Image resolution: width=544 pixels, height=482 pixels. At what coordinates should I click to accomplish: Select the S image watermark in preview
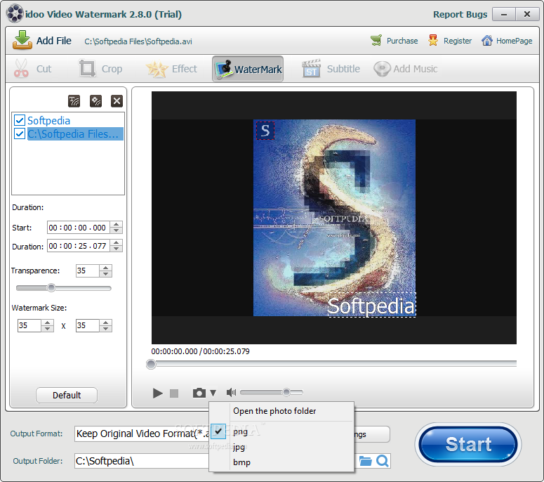tap(265, 131)
